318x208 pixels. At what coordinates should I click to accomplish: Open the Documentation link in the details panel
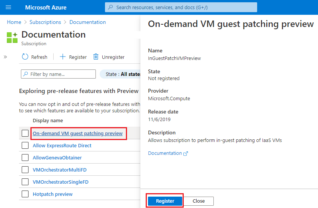point(165,153)
